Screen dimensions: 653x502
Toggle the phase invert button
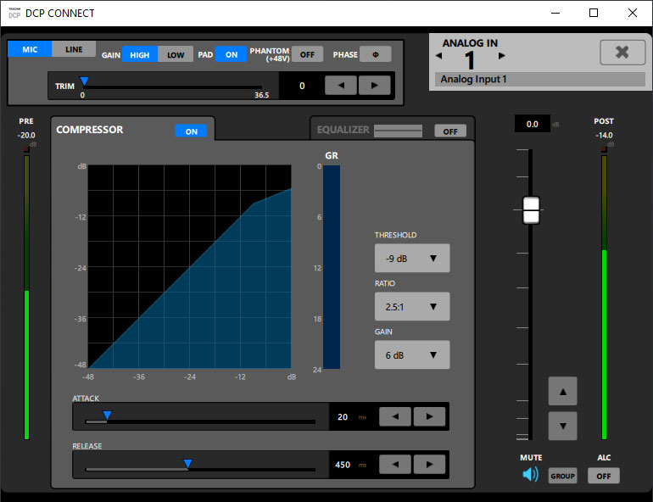tap(375, 54)
